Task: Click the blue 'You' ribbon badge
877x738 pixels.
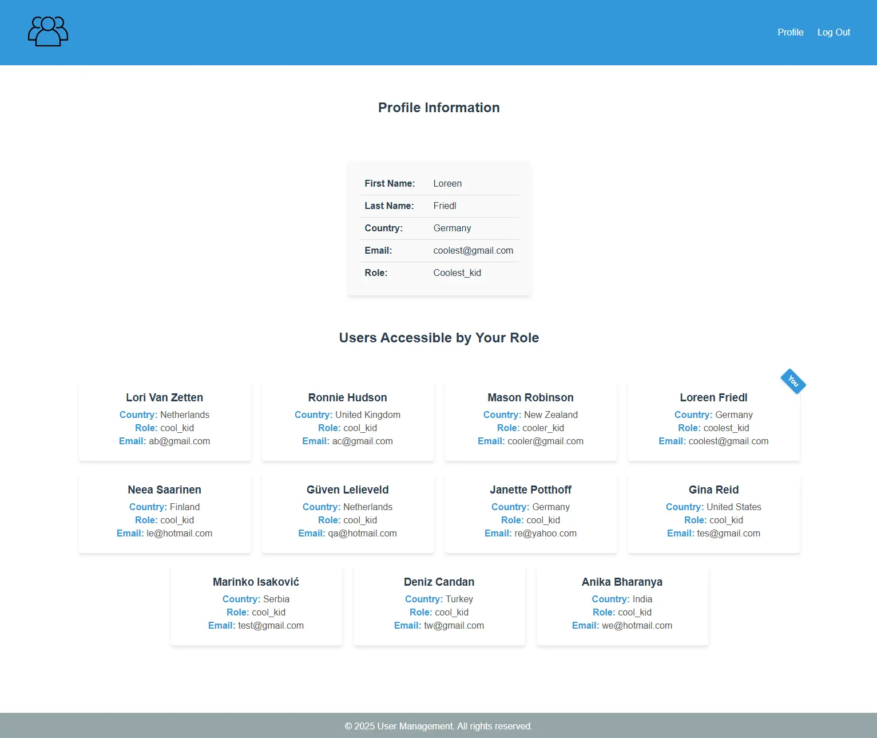Action: click(x=793, y=381)
